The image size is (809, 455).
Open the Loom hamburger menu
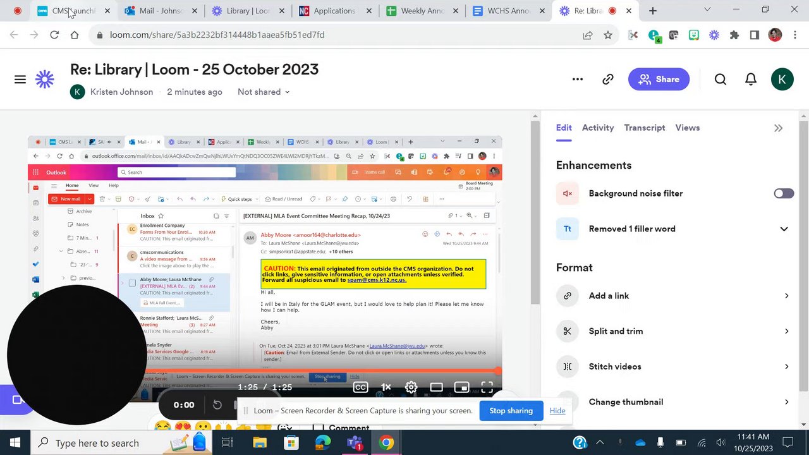point(20,79)
